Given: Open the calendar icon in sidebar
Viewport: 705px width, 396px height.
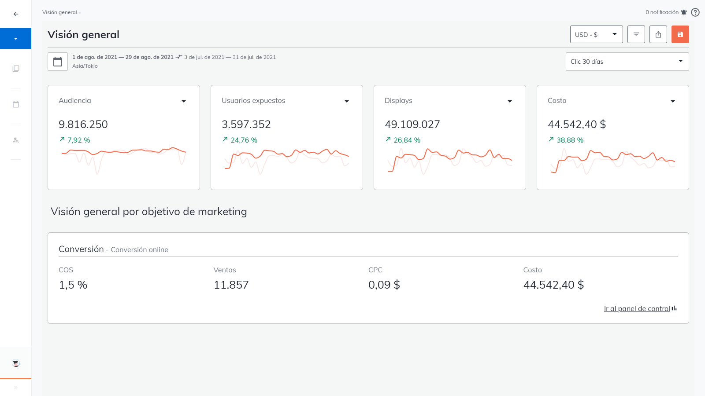Looking at the screenshot, I should [16, 104].
